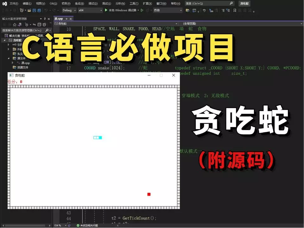This screenshot has height=228, width=304.
Task: Click the pending changes clock filter icon
Action: [x=27, y=25]
